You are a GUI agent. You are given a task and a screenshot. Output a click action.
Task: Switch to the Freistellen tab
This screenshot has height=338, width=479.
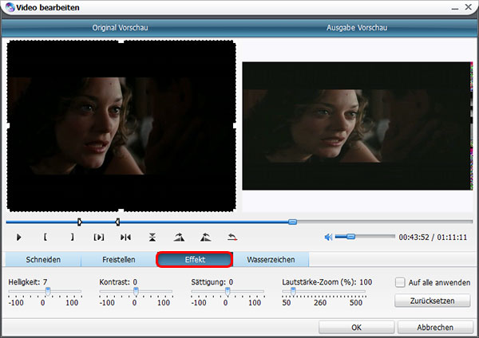click(x=118, y=260)
